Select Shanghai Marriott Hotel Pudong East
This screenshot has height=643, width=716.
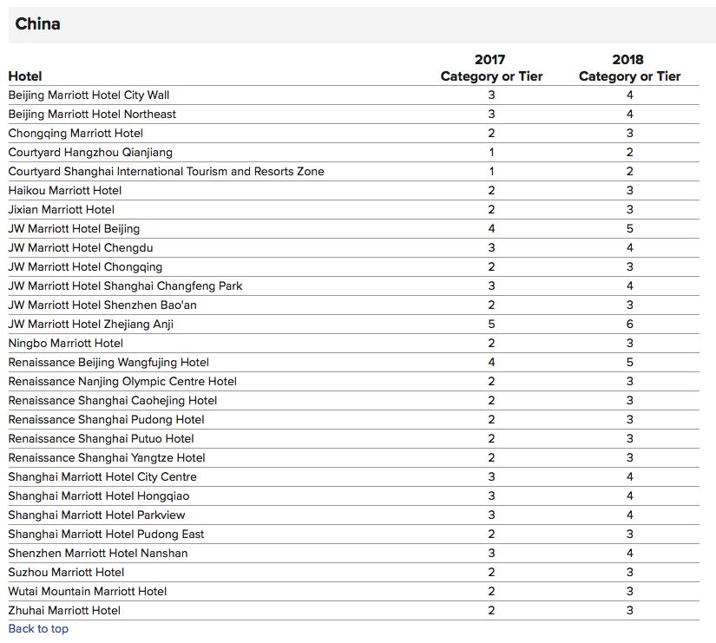(106, 535)
